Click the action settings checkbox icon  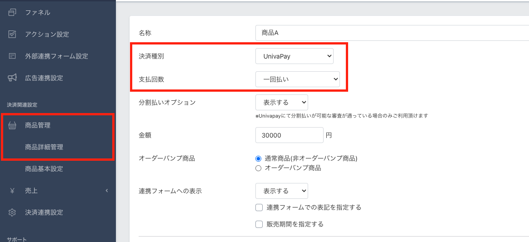[x=12, y=34]
